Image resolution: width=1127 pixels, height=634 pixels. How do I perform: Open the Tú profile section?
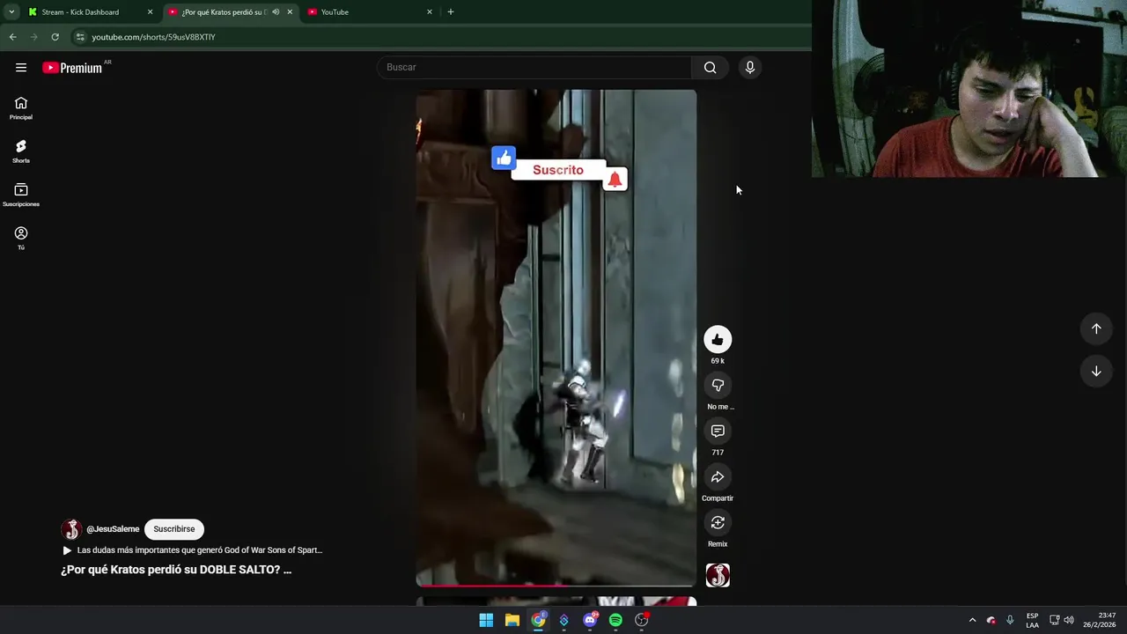coord(21,238)
